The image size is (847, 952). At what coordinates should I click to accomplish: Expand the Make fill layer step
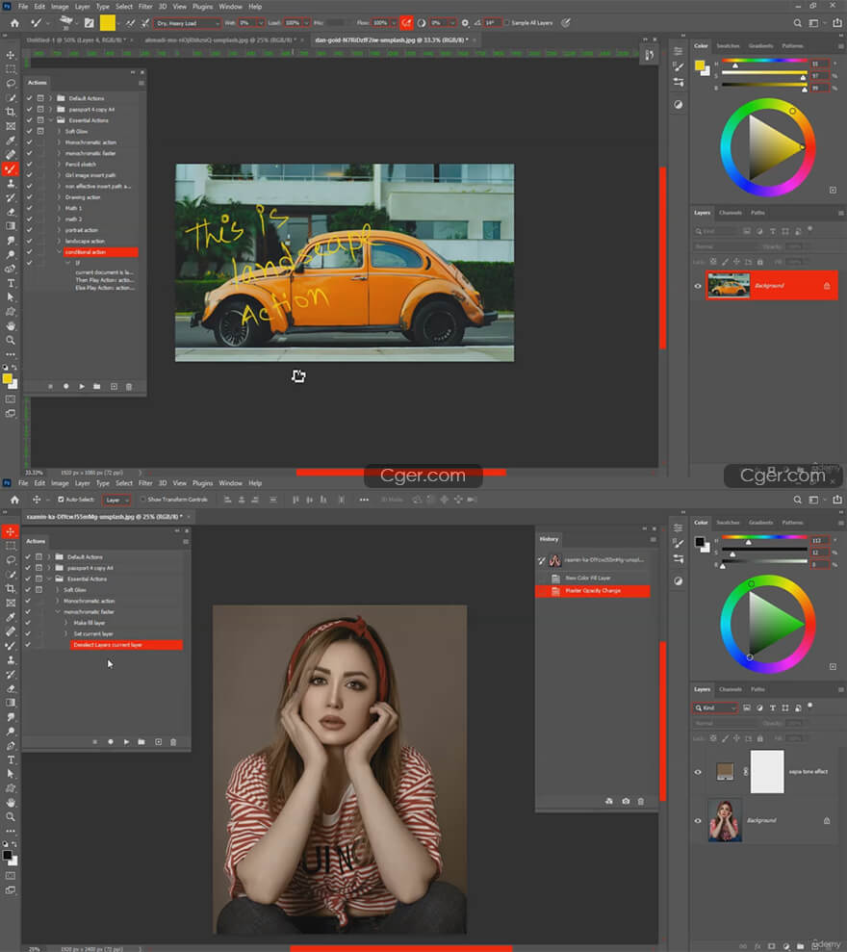66,623
